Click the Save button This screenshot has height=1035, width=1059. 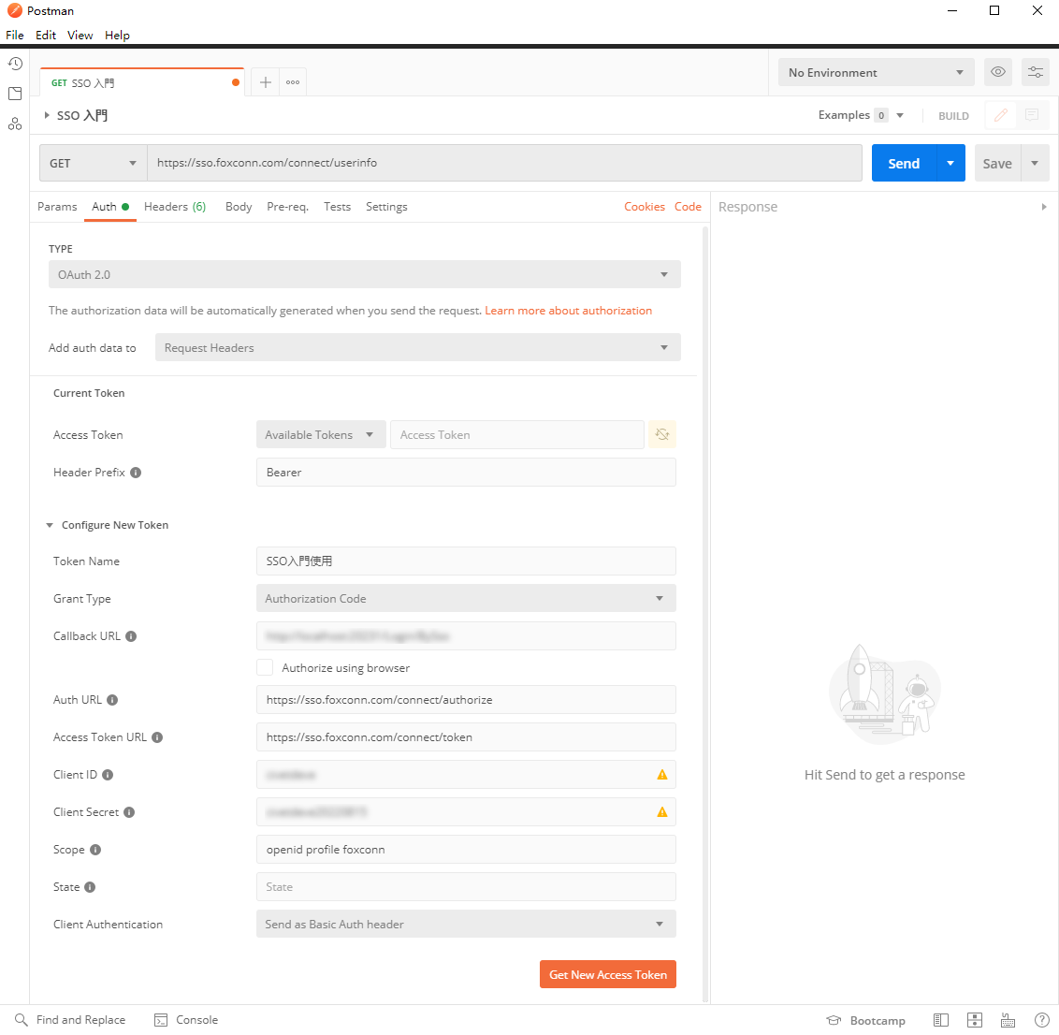tap(997, 163)
